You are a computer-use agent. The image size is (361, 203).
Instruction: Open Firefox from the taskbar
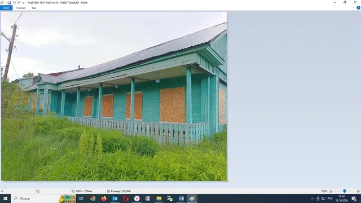click(104, 198)
